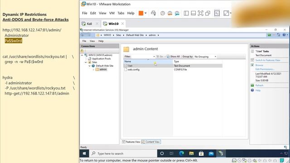Click into the Filter input field
The image size is (290, 163).
pos(142,57)
